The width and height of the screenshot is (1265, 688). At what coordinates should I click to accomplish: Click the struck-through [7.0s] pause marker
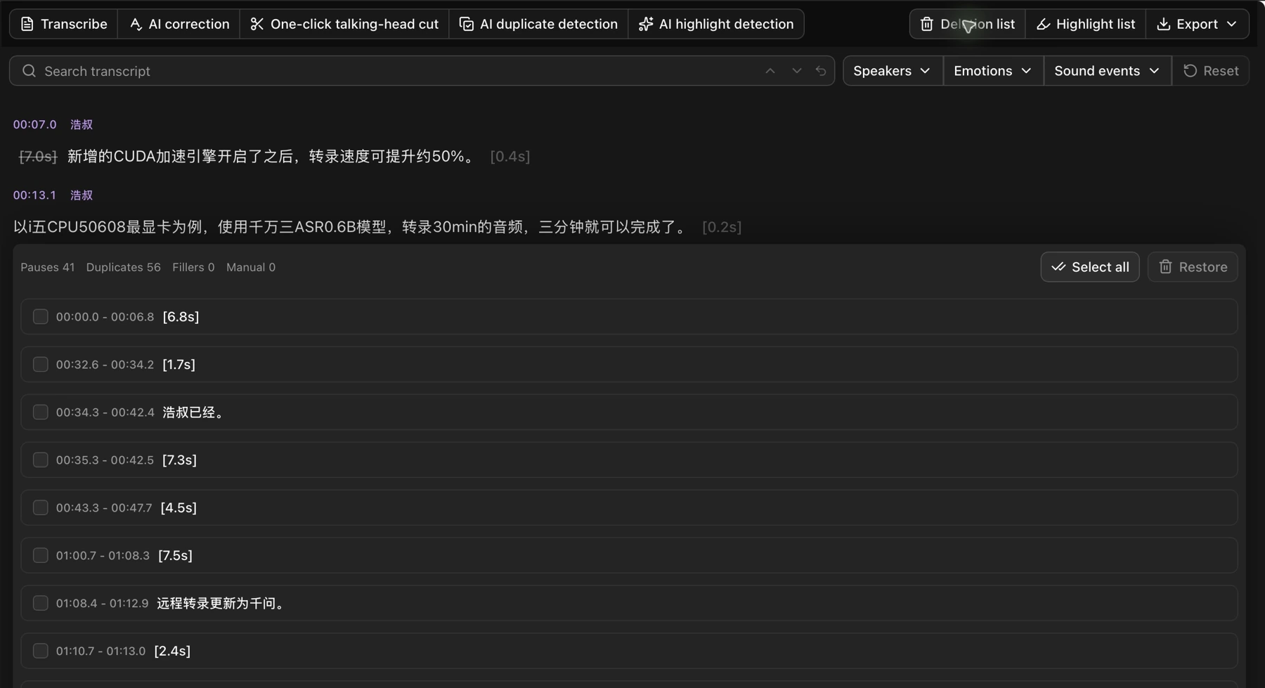[x=38, y=157]
